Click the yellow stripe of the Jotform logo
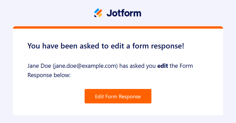 click(100, 15)
